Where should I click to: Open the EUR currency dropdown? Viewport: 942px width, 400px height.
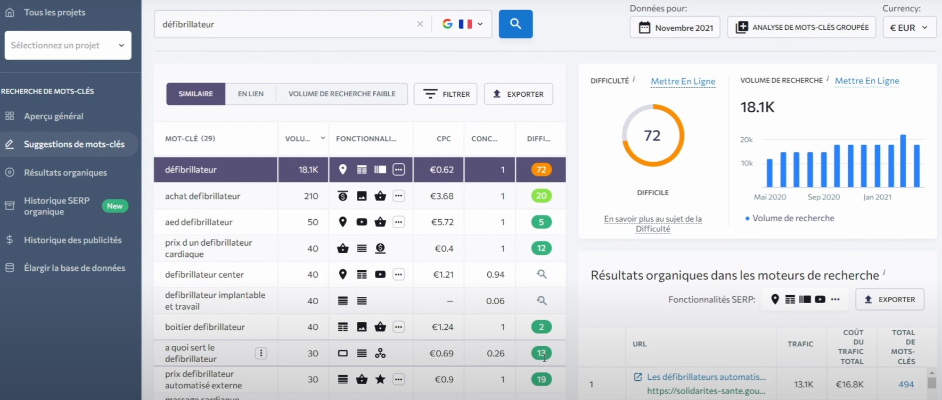909,28
